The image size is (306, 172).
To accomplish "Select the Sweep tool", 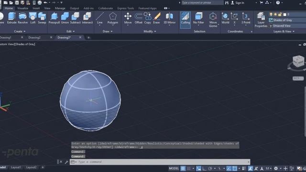I will pyautogui.click(x=42, y=18).
